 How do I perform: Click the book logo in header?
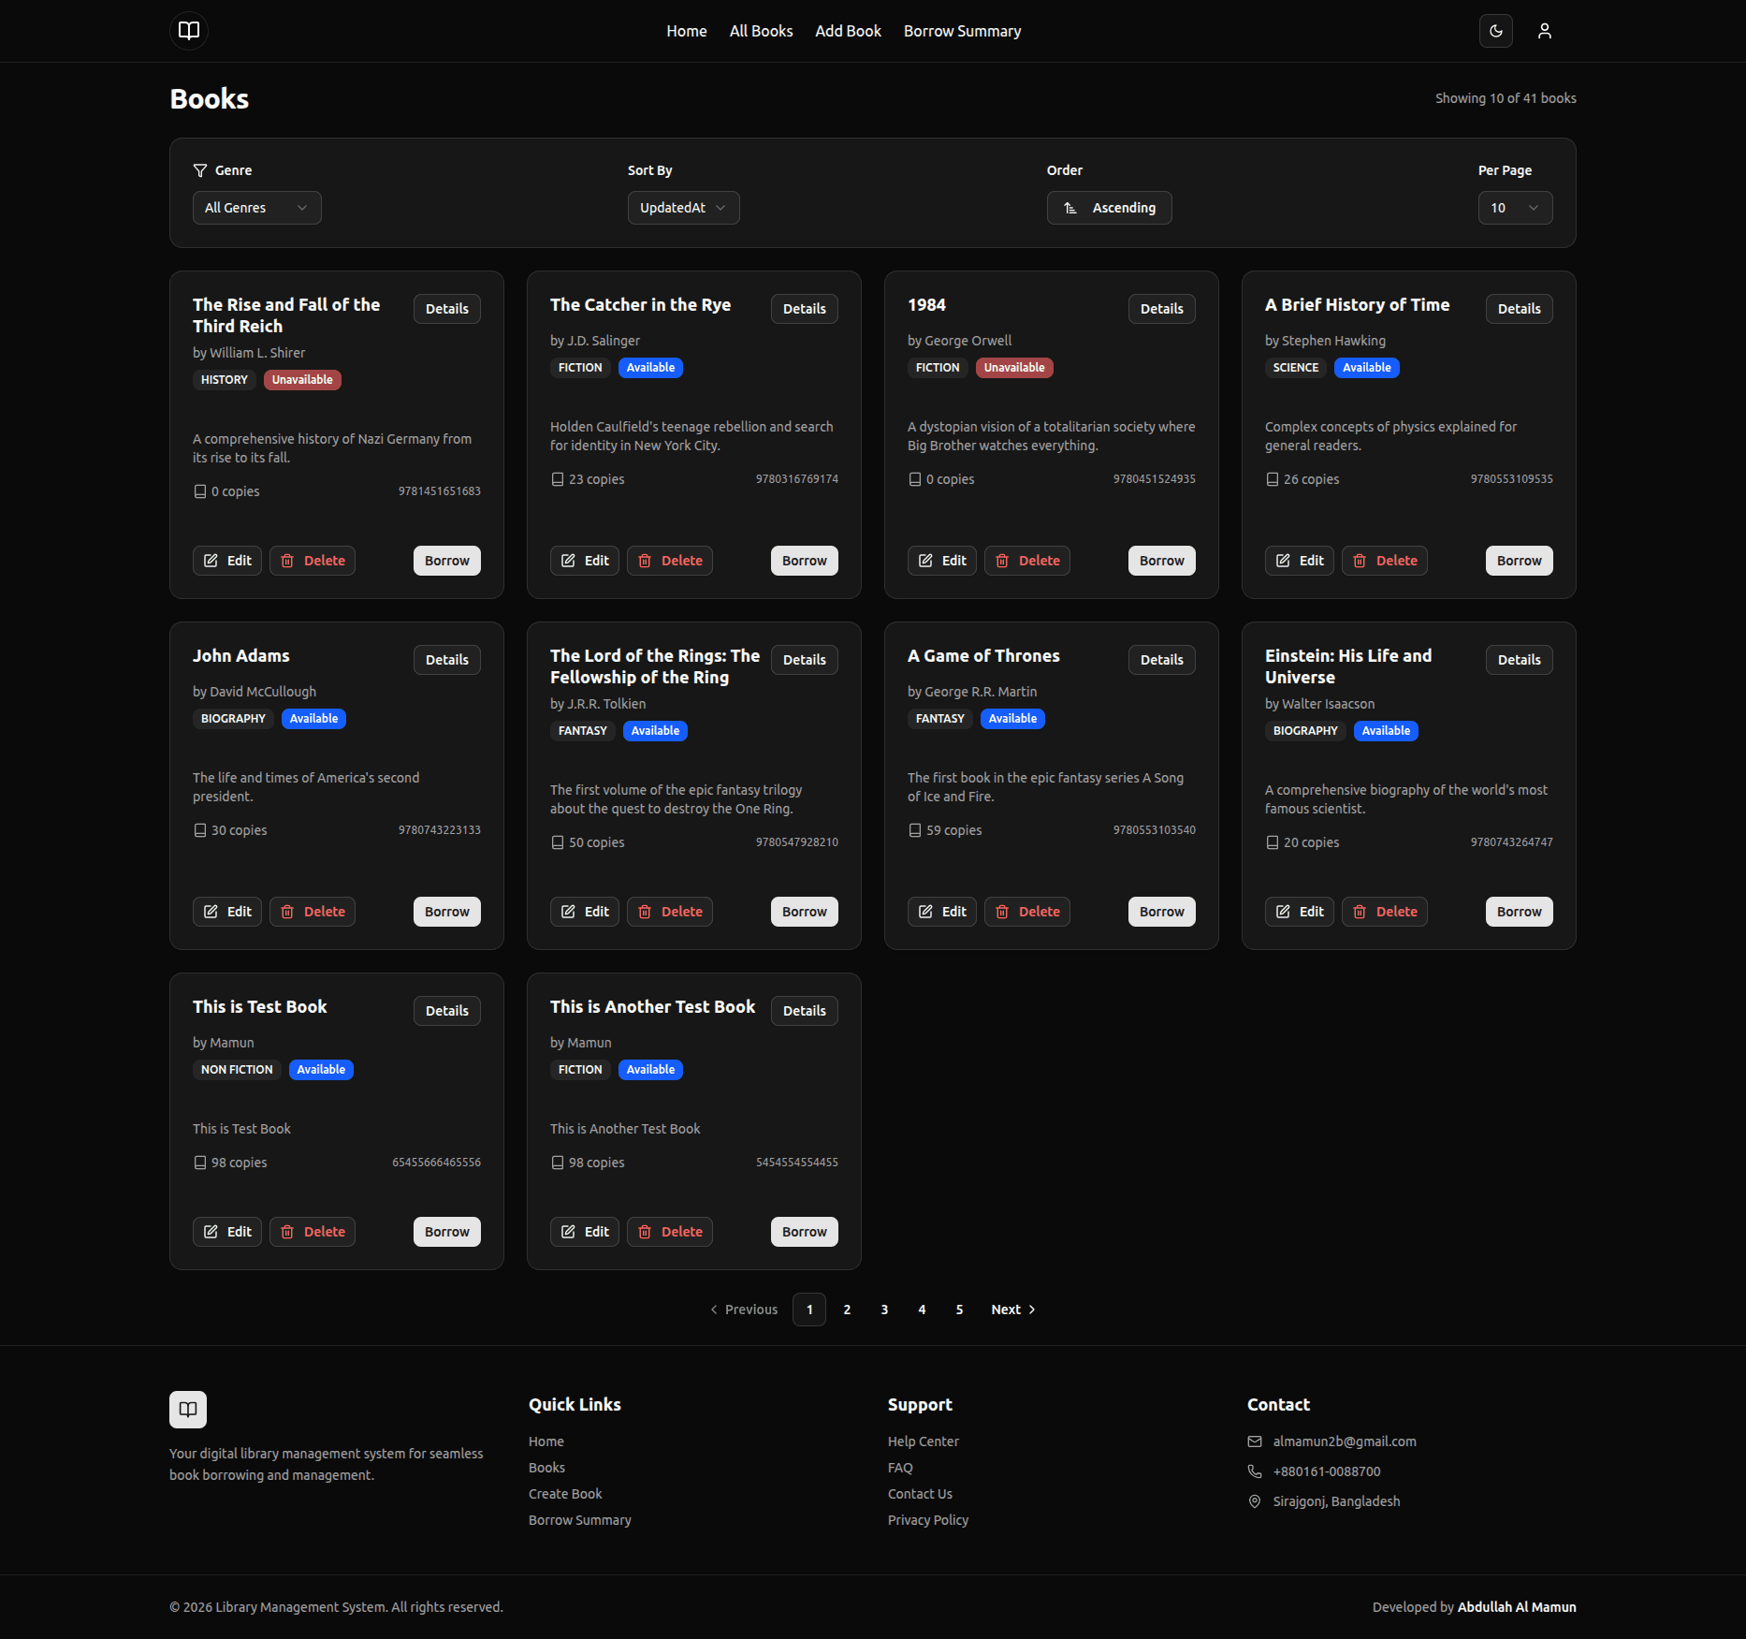tap(188, 31)
